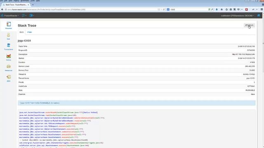Open the bookmarks list icon
Image resolution: width=264 pixels, height=148 pixels.
[x=231, y=9]
